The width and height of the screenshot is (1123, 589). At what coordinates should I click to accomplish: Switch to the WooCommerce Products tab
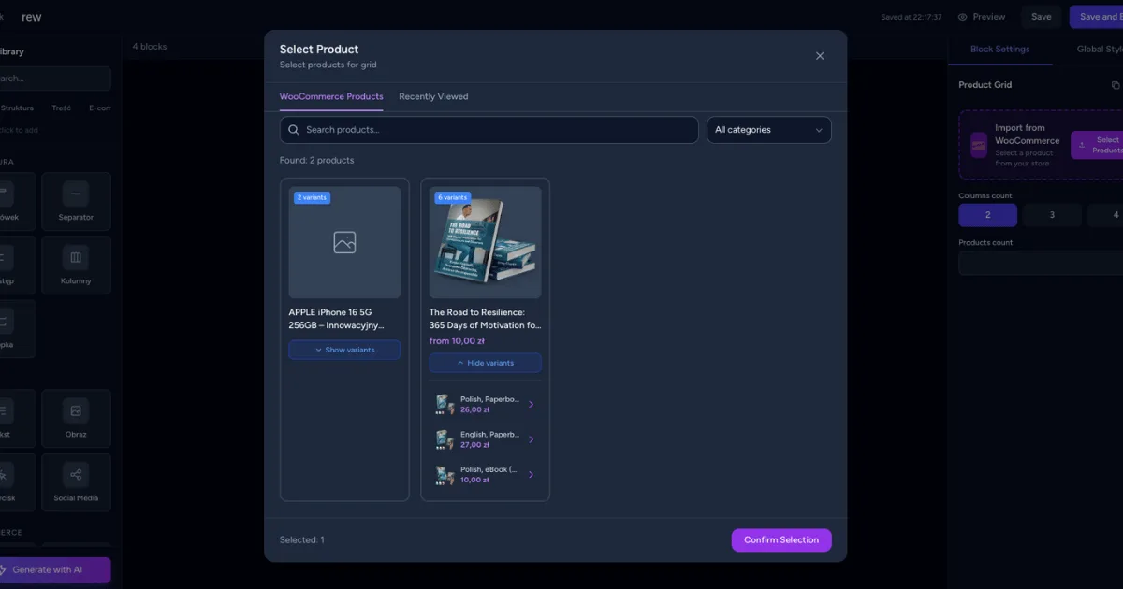(331, 96)
